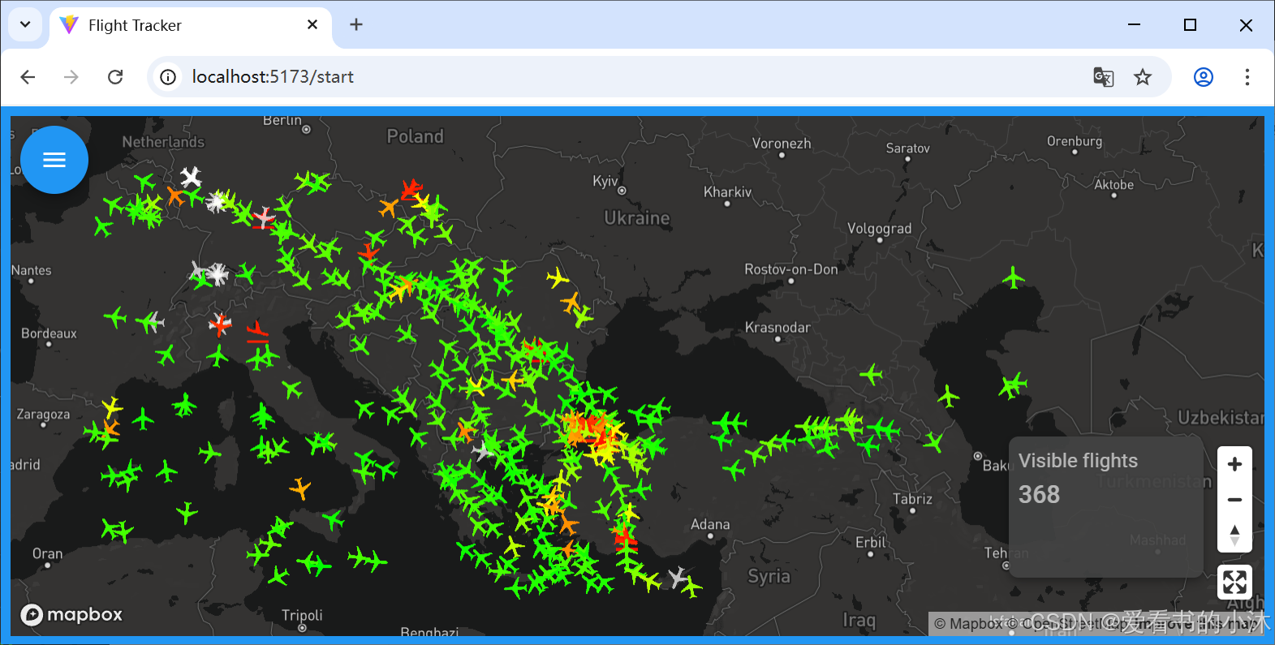1275x645 pixels.
Task: Click the grey plane near Syria coast
Action: (x=678, y=577)
